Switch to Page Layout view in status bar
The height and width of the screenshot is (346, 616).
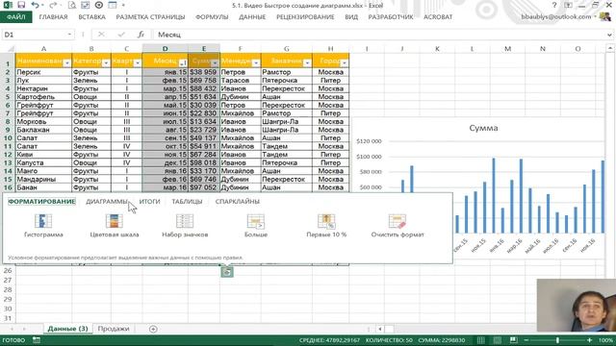[x=497, y=340]
